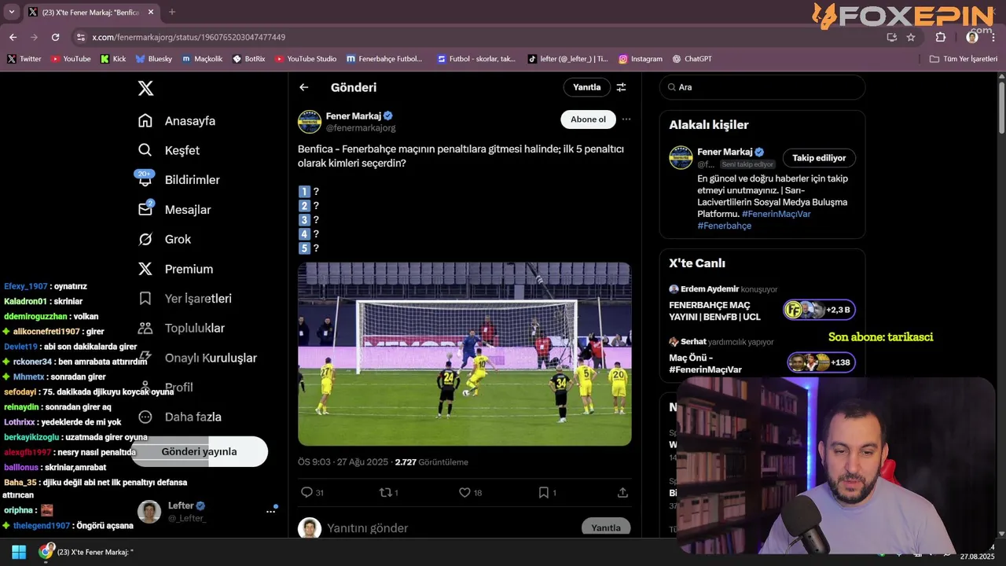Click the Yanıtla button beside reply field
Screen dimensions: 1006x566
coord(606,528)
